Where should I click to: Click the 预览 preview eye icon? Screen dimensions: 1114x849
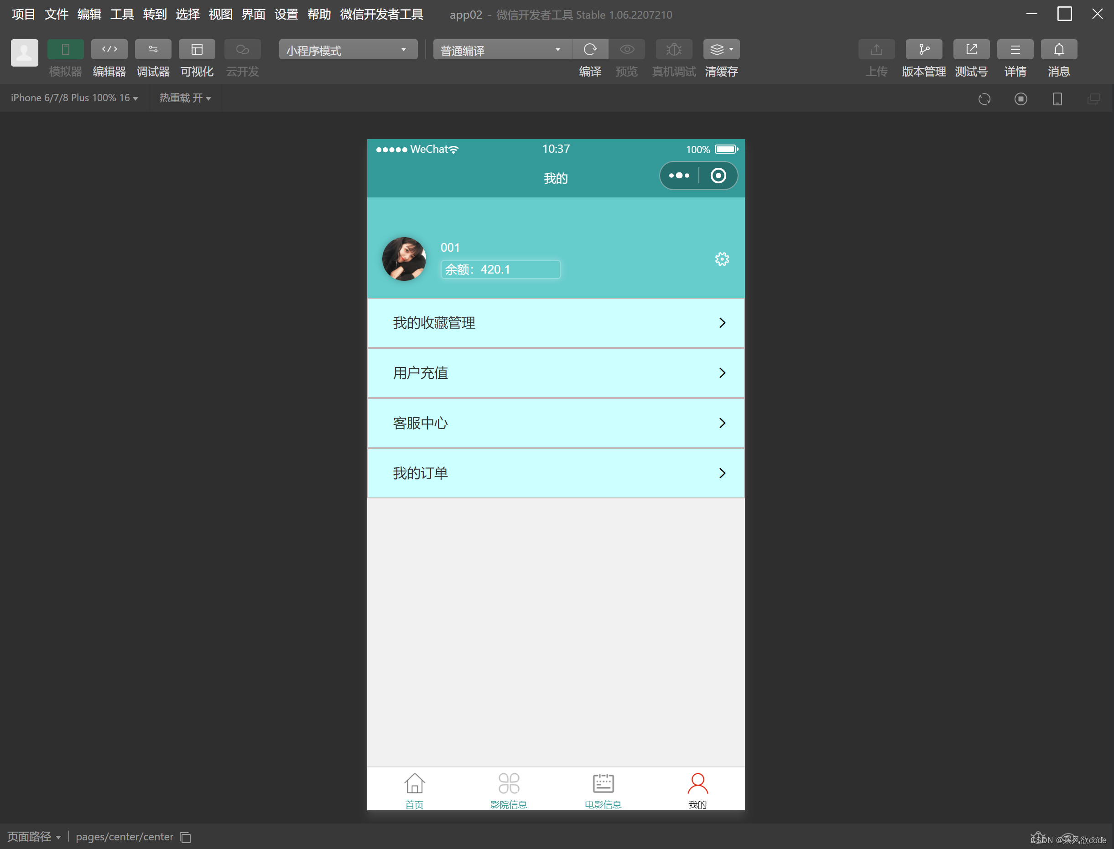pyautogui.click(x=626, y=49)
